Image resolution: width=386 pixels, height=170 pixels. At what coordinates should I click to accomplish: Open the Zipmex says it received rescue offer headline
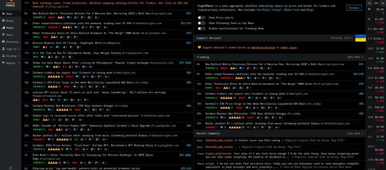86,115
